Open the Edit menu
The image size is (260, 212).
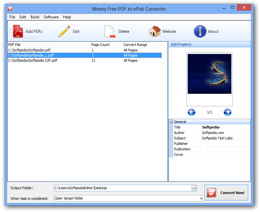(23, 17)
